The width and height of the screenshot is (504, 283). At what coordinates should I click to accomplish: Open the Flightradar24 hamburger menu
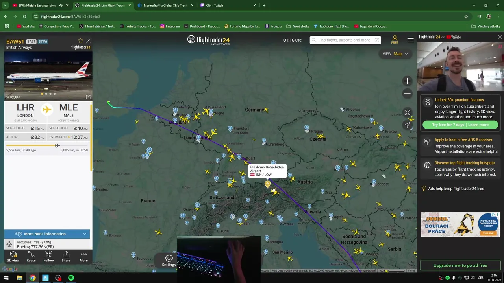click(x=410, y=40)
